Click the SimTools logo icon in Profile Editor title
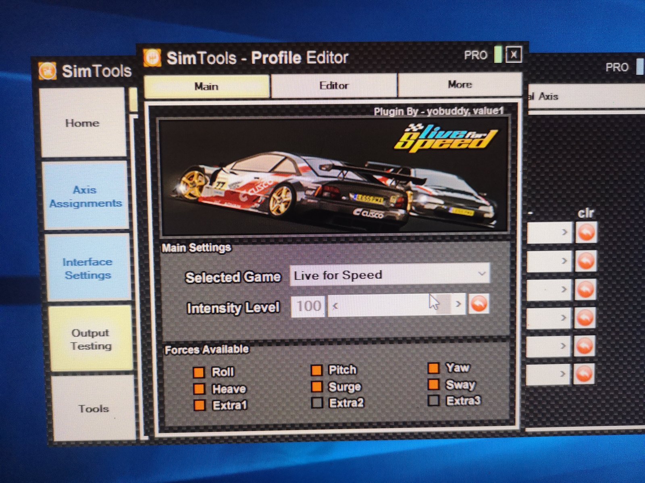Screen dimensions: 645x483 pos(152,58)
